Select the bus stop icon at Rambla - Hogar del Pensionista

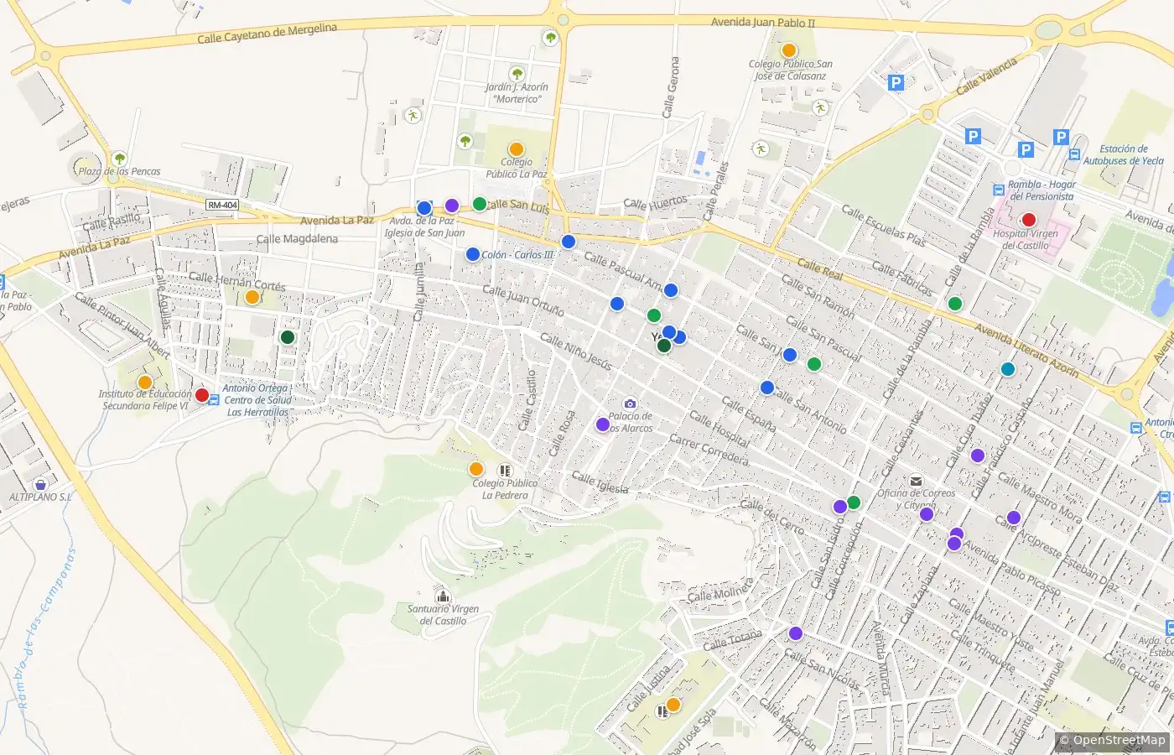point(999,190)
